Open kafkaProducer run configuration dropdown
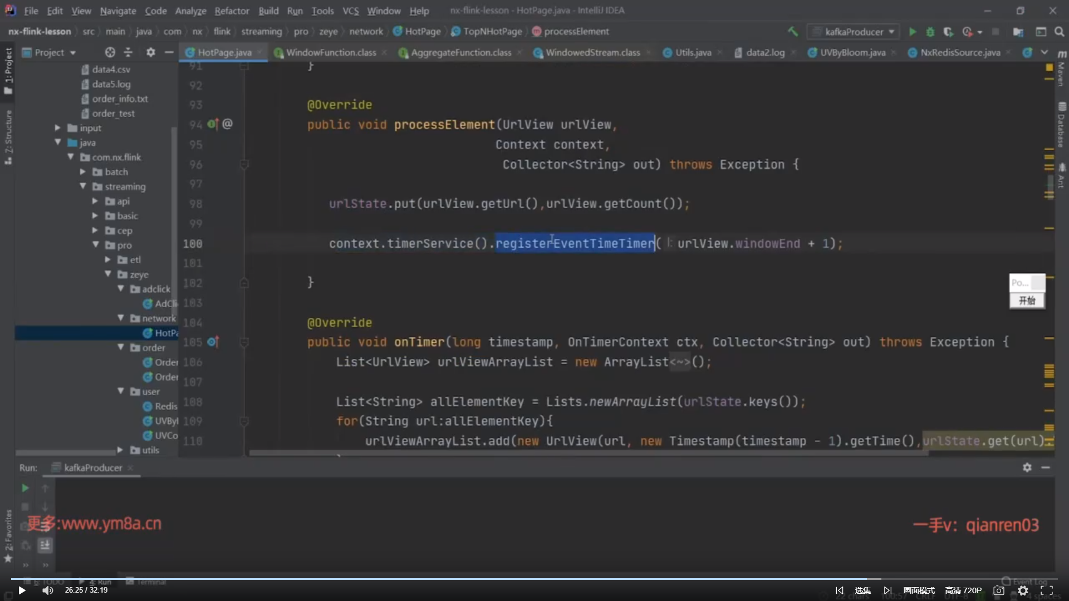Screen dimensions: 1069x601 [854, 32]
